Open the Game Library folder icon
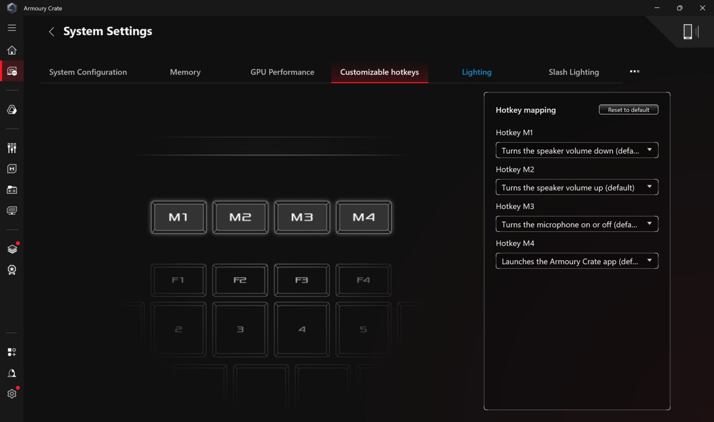Image resolution: width=714 pixels, height=422 pixels. point(12,190)
